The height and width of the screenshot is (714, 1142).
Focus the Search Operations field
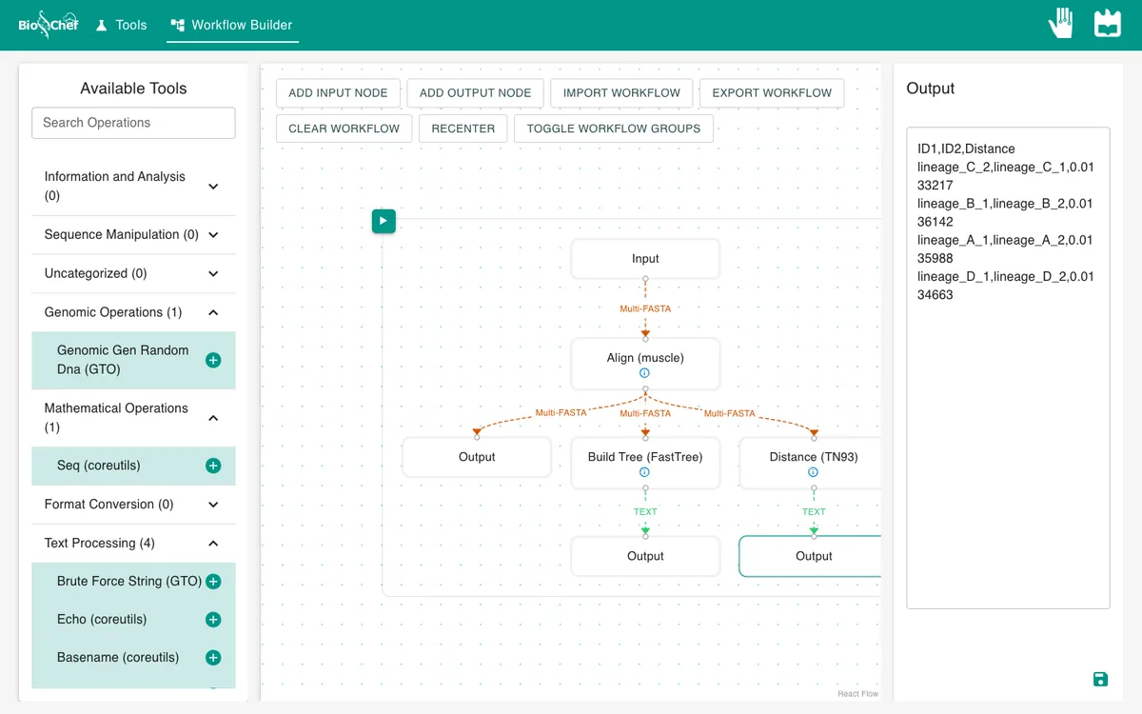[133, 123]
